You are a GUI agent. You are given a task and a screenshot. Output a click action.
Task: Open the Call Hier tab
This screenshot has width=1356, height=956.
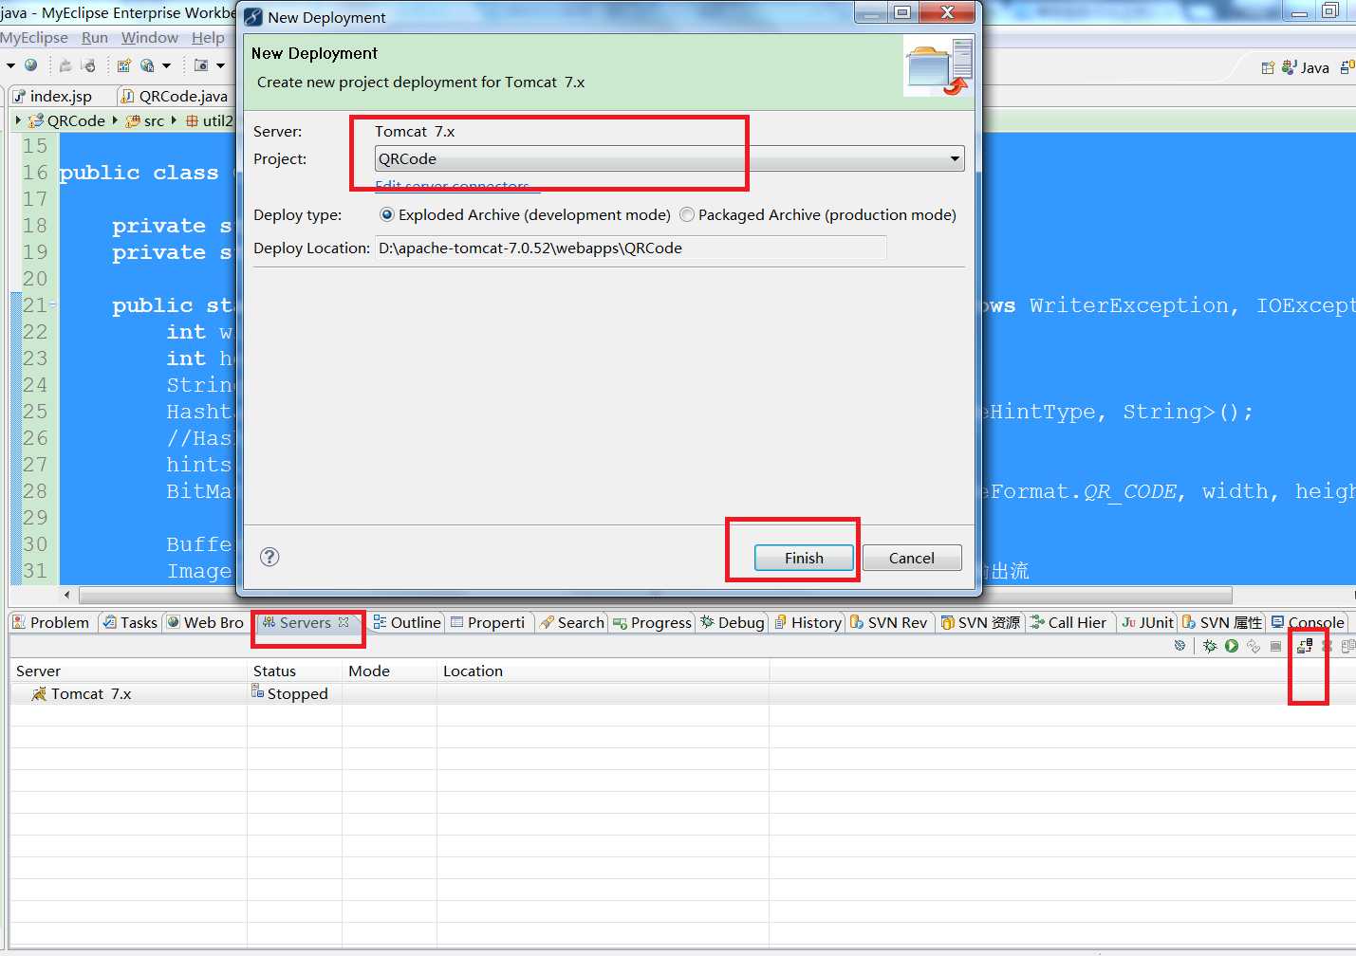coord(1068,622)
